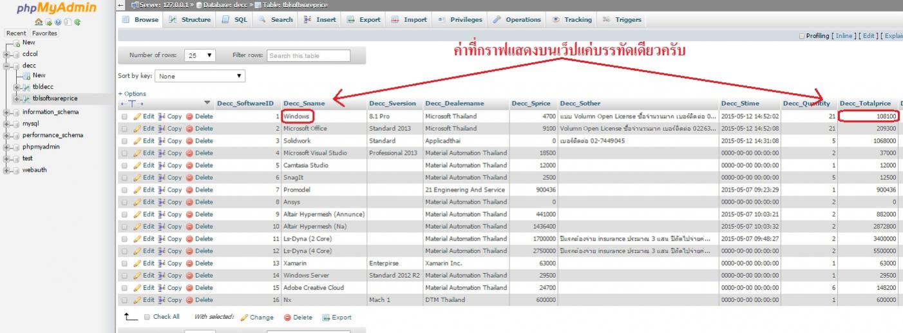
Task: Delete the Altair Hypermesh (Annunce) row
Action: pos(199,214)
